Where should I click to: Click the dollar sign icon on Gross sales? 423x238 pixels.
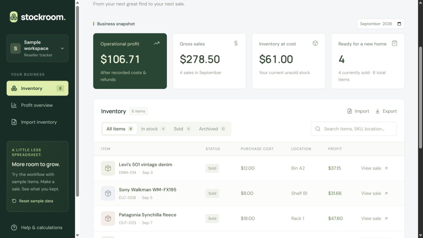tap(236, 43)
